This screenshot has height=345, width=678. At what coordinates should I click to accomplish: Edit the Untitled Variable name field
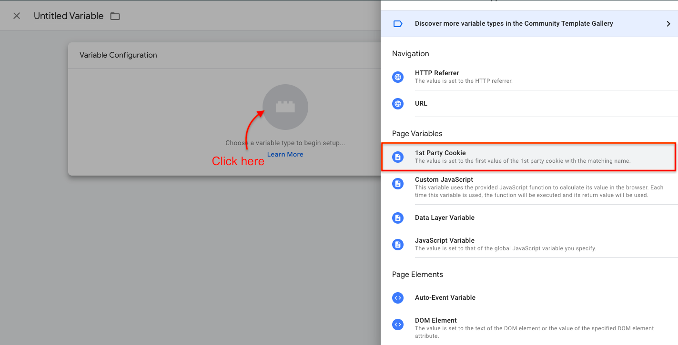click(69, 16)
